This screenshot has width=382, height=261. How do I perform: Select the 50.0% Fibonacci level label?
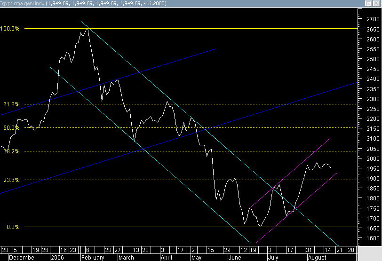[11, 128]
